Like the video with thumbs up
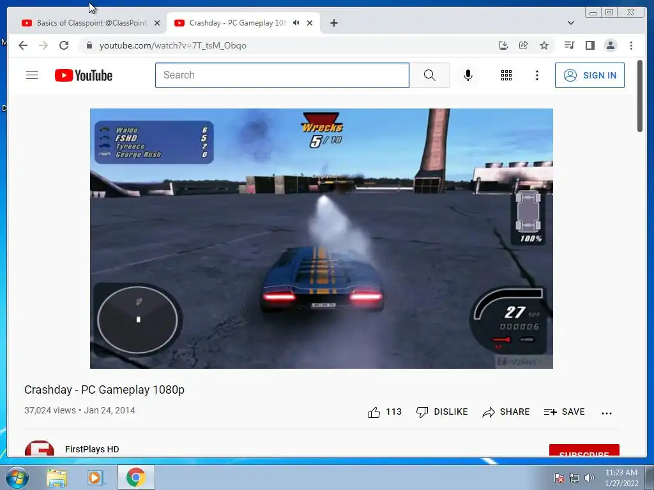654x490 pixels. coord(384,412)
